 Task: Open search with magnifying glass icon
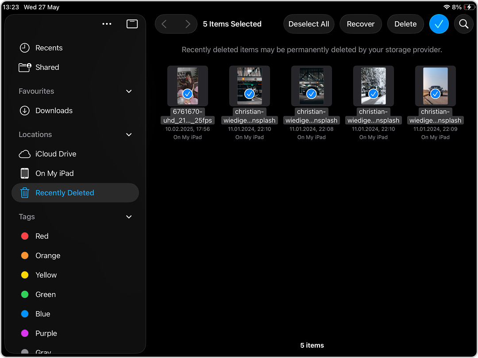[x=464, y=24]
